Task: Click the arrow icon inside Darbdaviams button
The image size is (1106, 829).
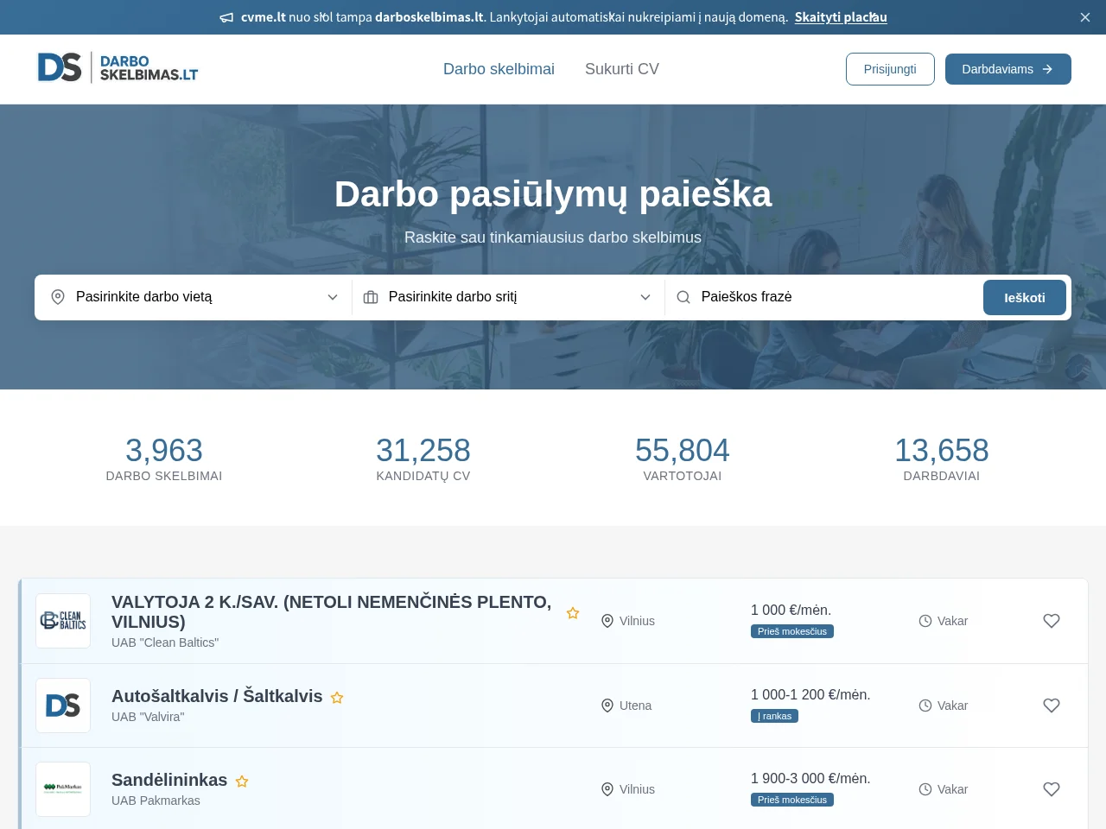Action: [1047, 69]
